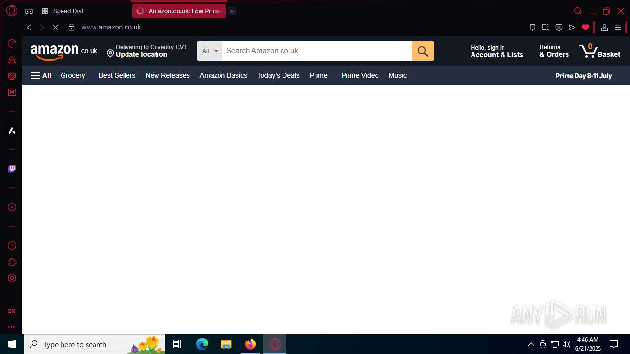Open Easy Setup sliders icon
Image resolution: width=630 pixels, height=354 pixels.
(618, 28)
